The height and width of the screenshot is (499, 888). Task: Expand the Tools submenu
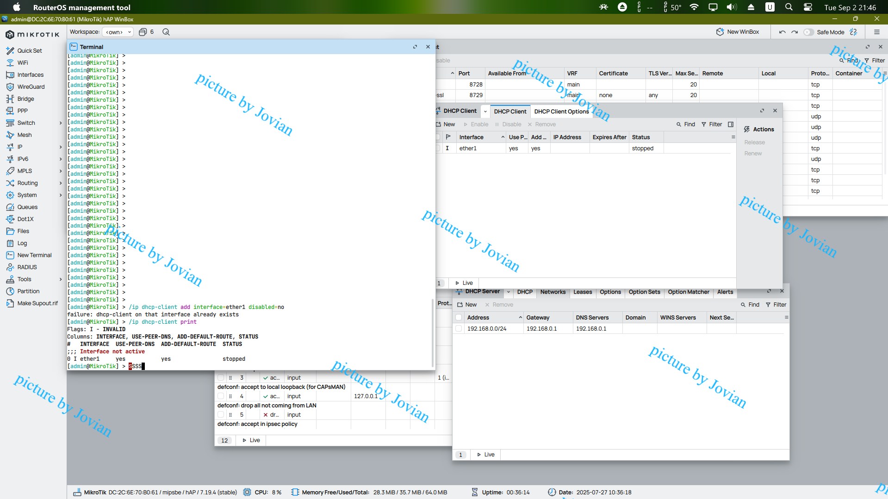tap(61, 279)
